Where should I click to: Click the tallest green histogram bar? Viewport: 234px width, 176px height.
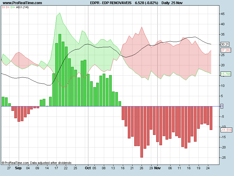tap(60, 70)
